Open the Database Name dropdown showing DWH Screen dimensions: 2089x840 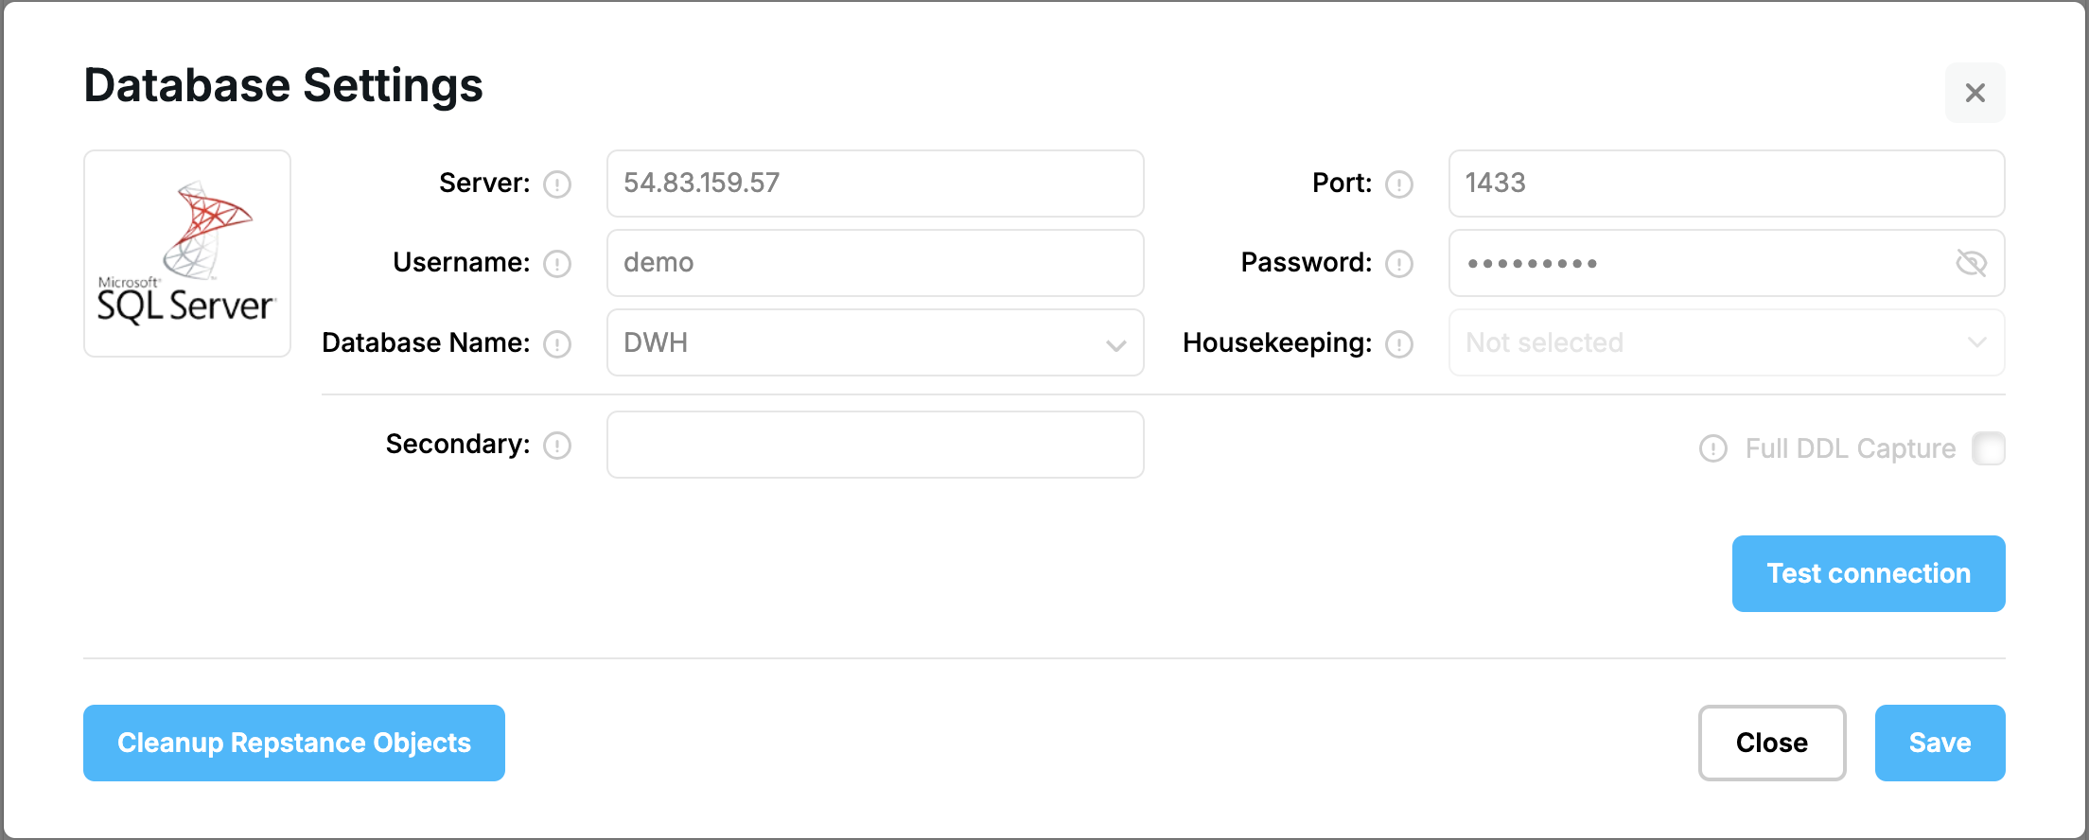[x=875, y=342]
